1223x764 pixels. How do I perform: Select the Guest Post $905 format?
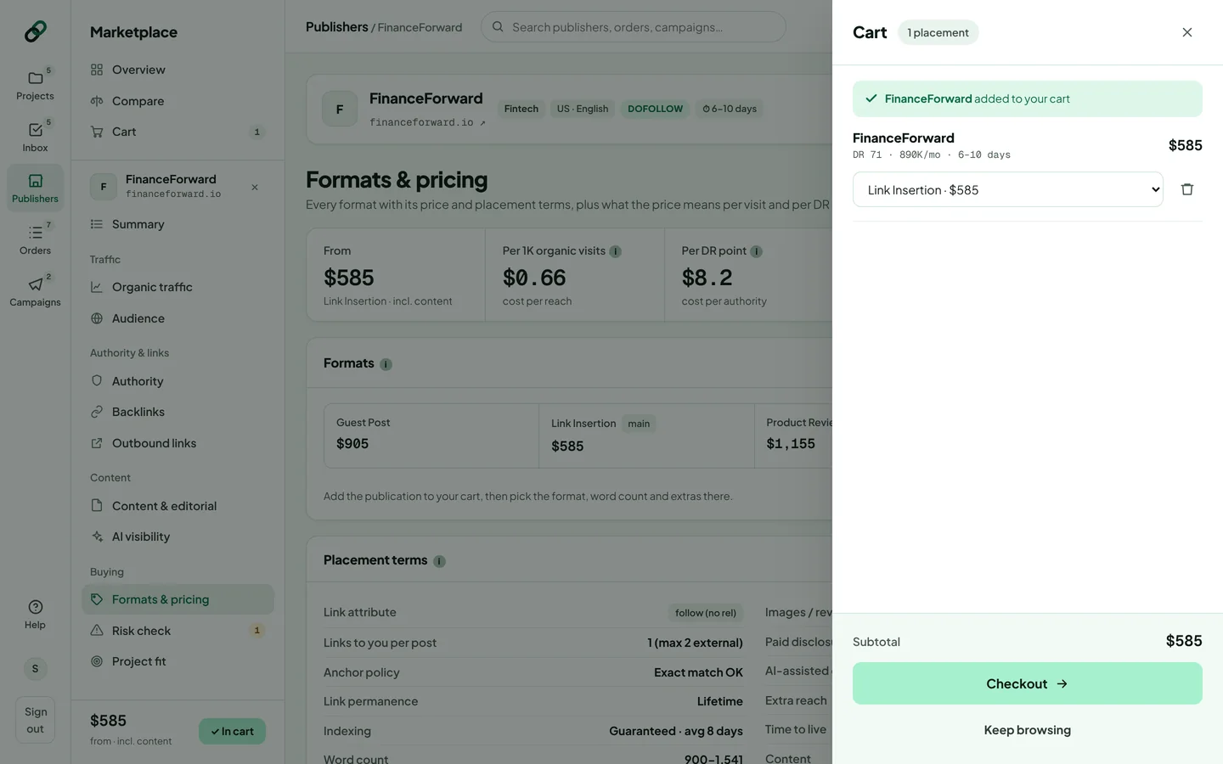click(431, 435)
